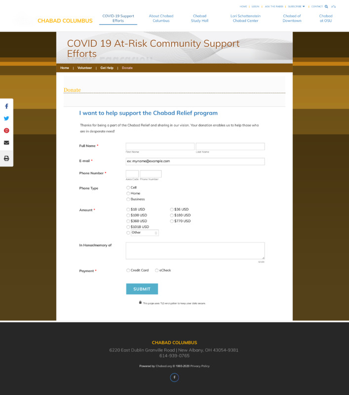Choose $1018 USD donation amount
Image resolution: width=349 pixels, height=395 pixels.
tap(128, 227)
